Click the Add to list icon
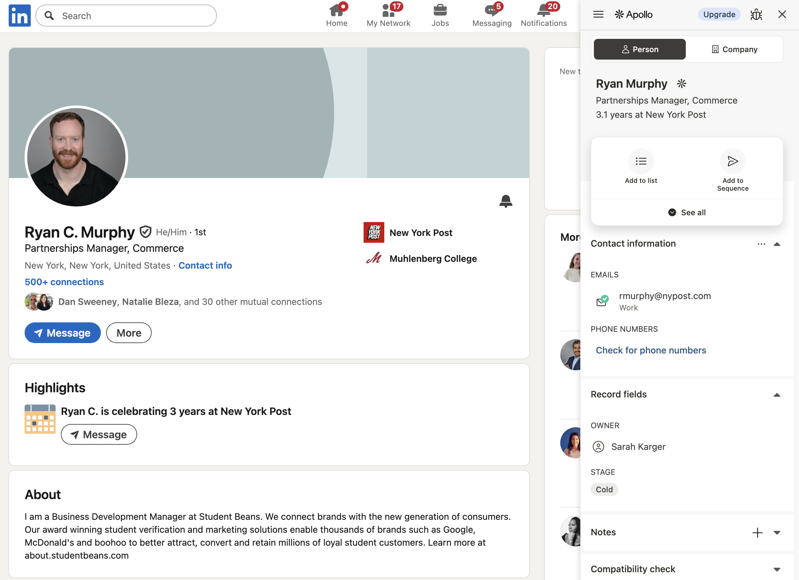 point(641,162)
